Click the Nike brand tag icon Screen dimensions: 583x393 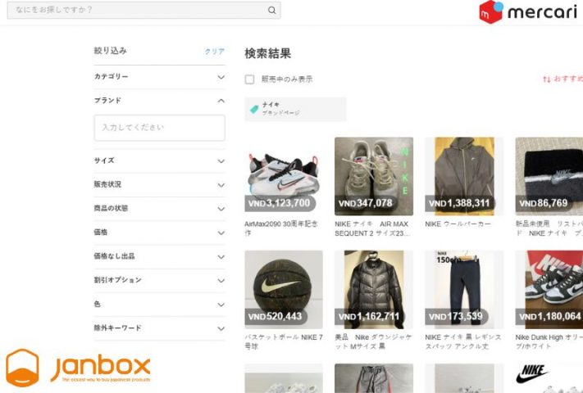coord(254,109)
